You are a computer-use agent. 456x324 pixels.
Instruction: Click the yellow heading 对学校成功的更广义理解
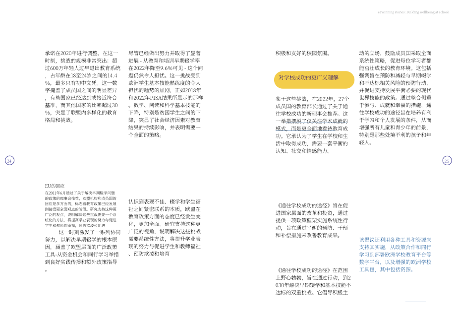[314, 79]
